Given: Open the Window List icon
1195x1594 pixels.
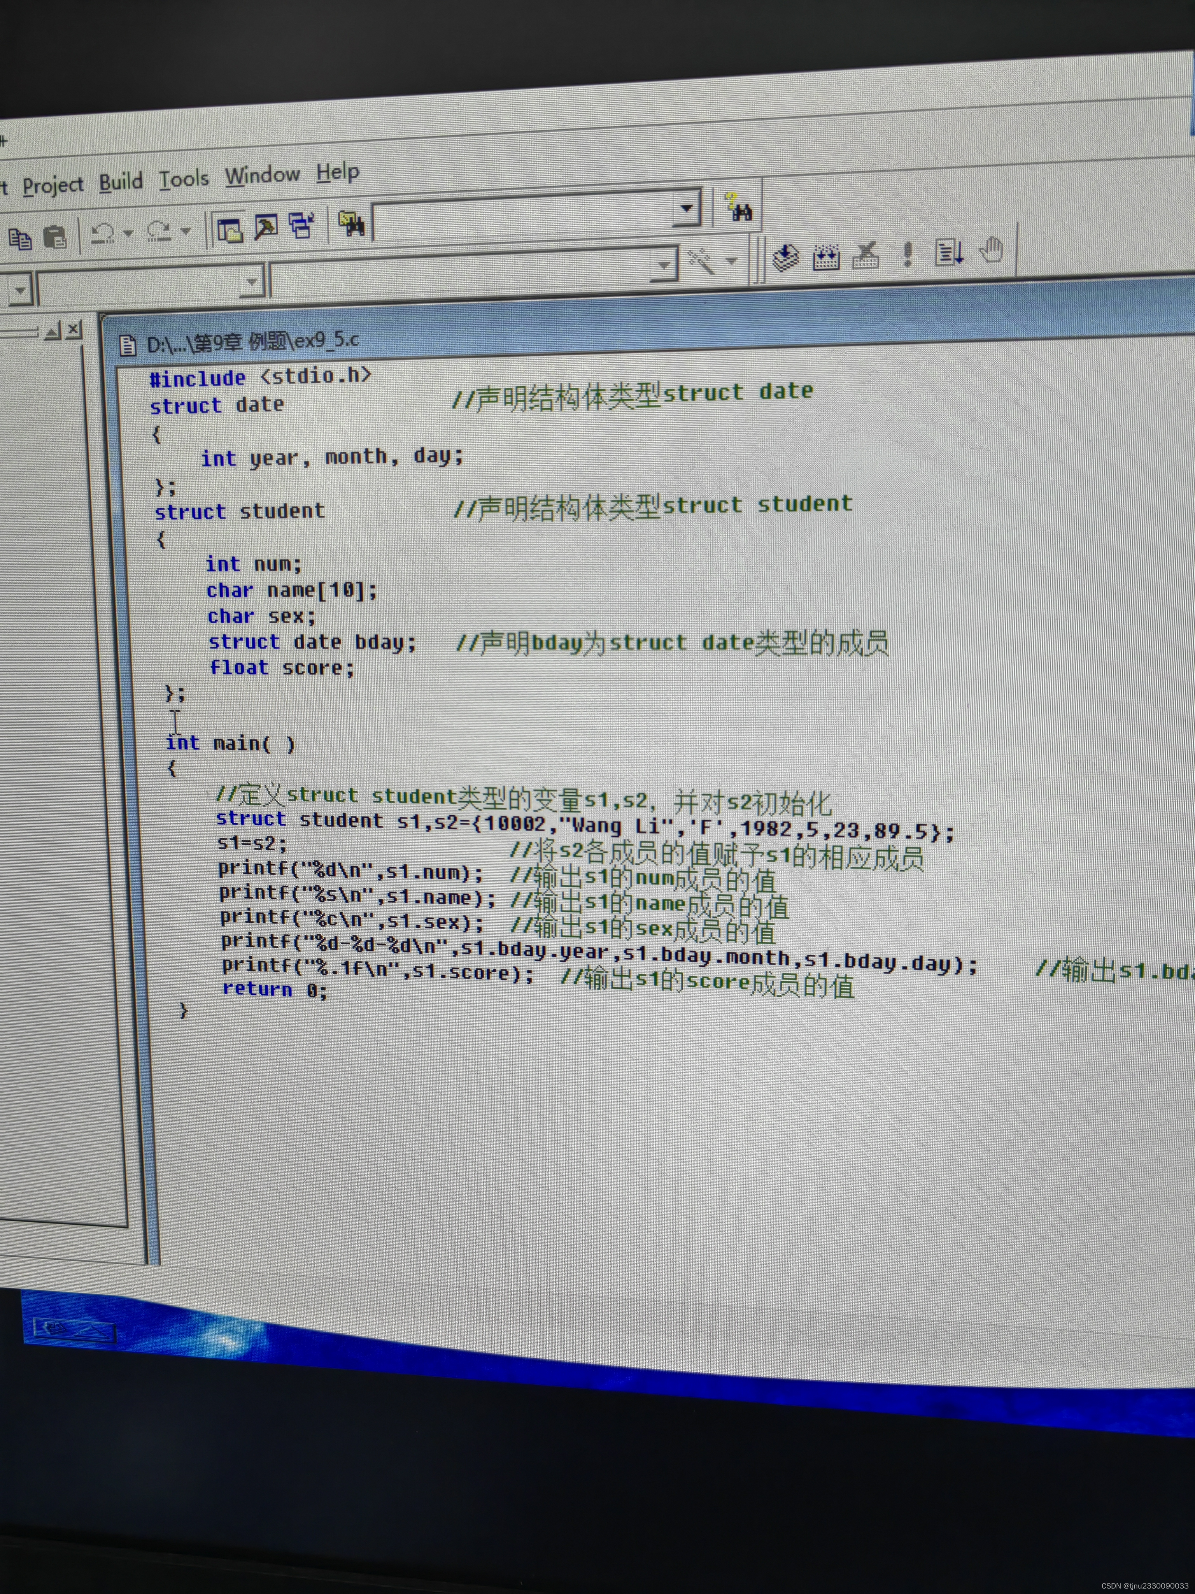Looking at the screenshot, I should pos(302,226).
